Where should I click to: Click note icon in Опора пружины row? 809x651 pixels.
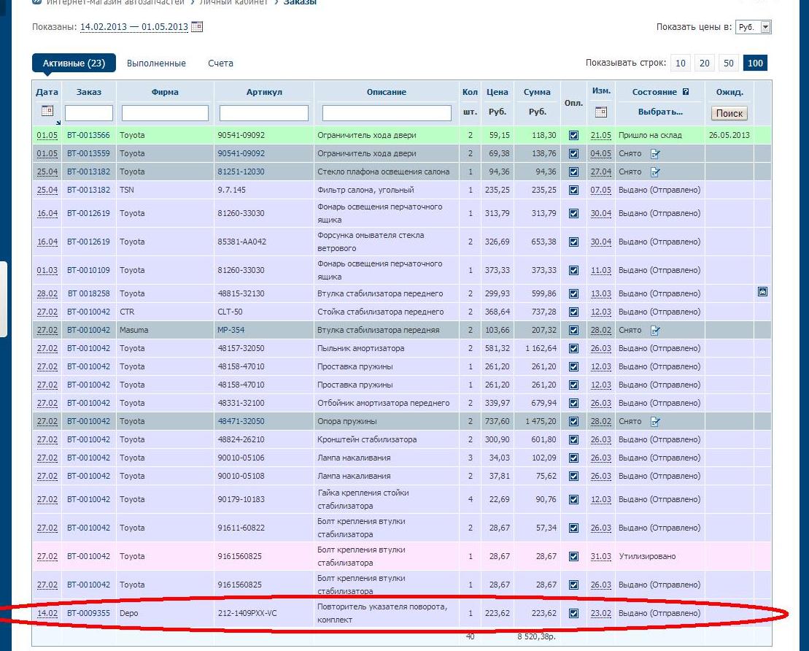point(655,422)
